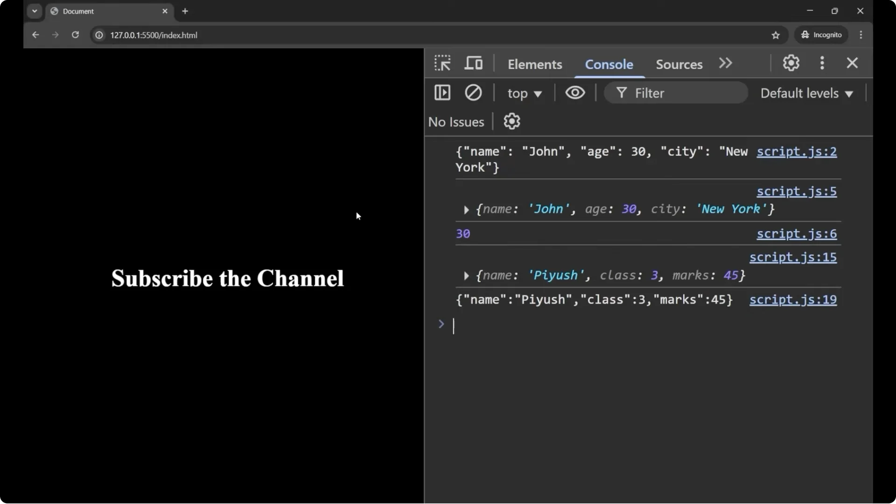Click the No Issues indicator
Screen dimensions: 896x504
point(456,121)
